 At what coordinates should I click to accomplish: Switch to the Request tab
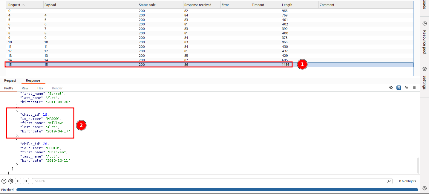pyautogui.click(x=10, y=80)
